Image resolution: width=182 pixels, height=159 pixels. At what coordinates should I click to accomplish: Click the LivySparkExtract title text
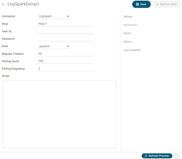tap(23, 4)
